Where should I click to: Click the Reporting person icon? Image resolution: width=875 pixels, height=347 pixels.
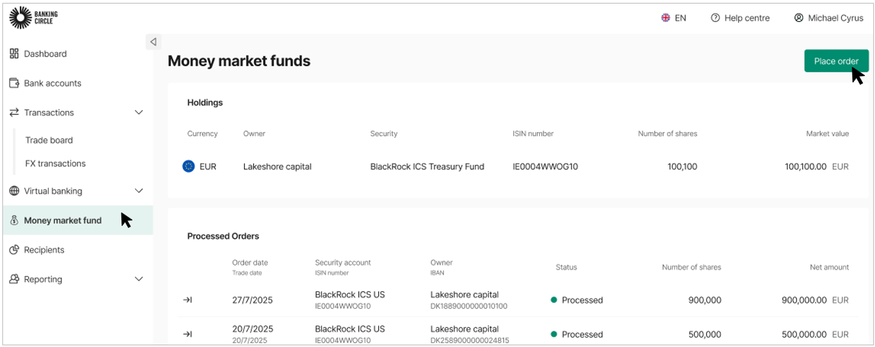[15, 279]
